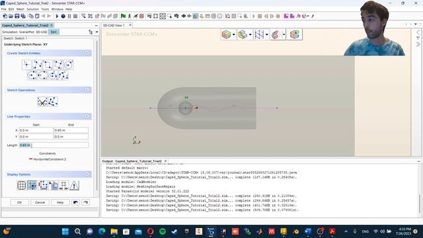Select HorizontalConstraint 2 in Constraints list
423x238 pixels.
coord(48,159)
